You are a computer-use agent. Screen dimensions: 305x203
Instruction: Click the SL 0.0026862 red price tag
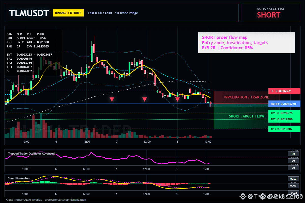(284, 91)
